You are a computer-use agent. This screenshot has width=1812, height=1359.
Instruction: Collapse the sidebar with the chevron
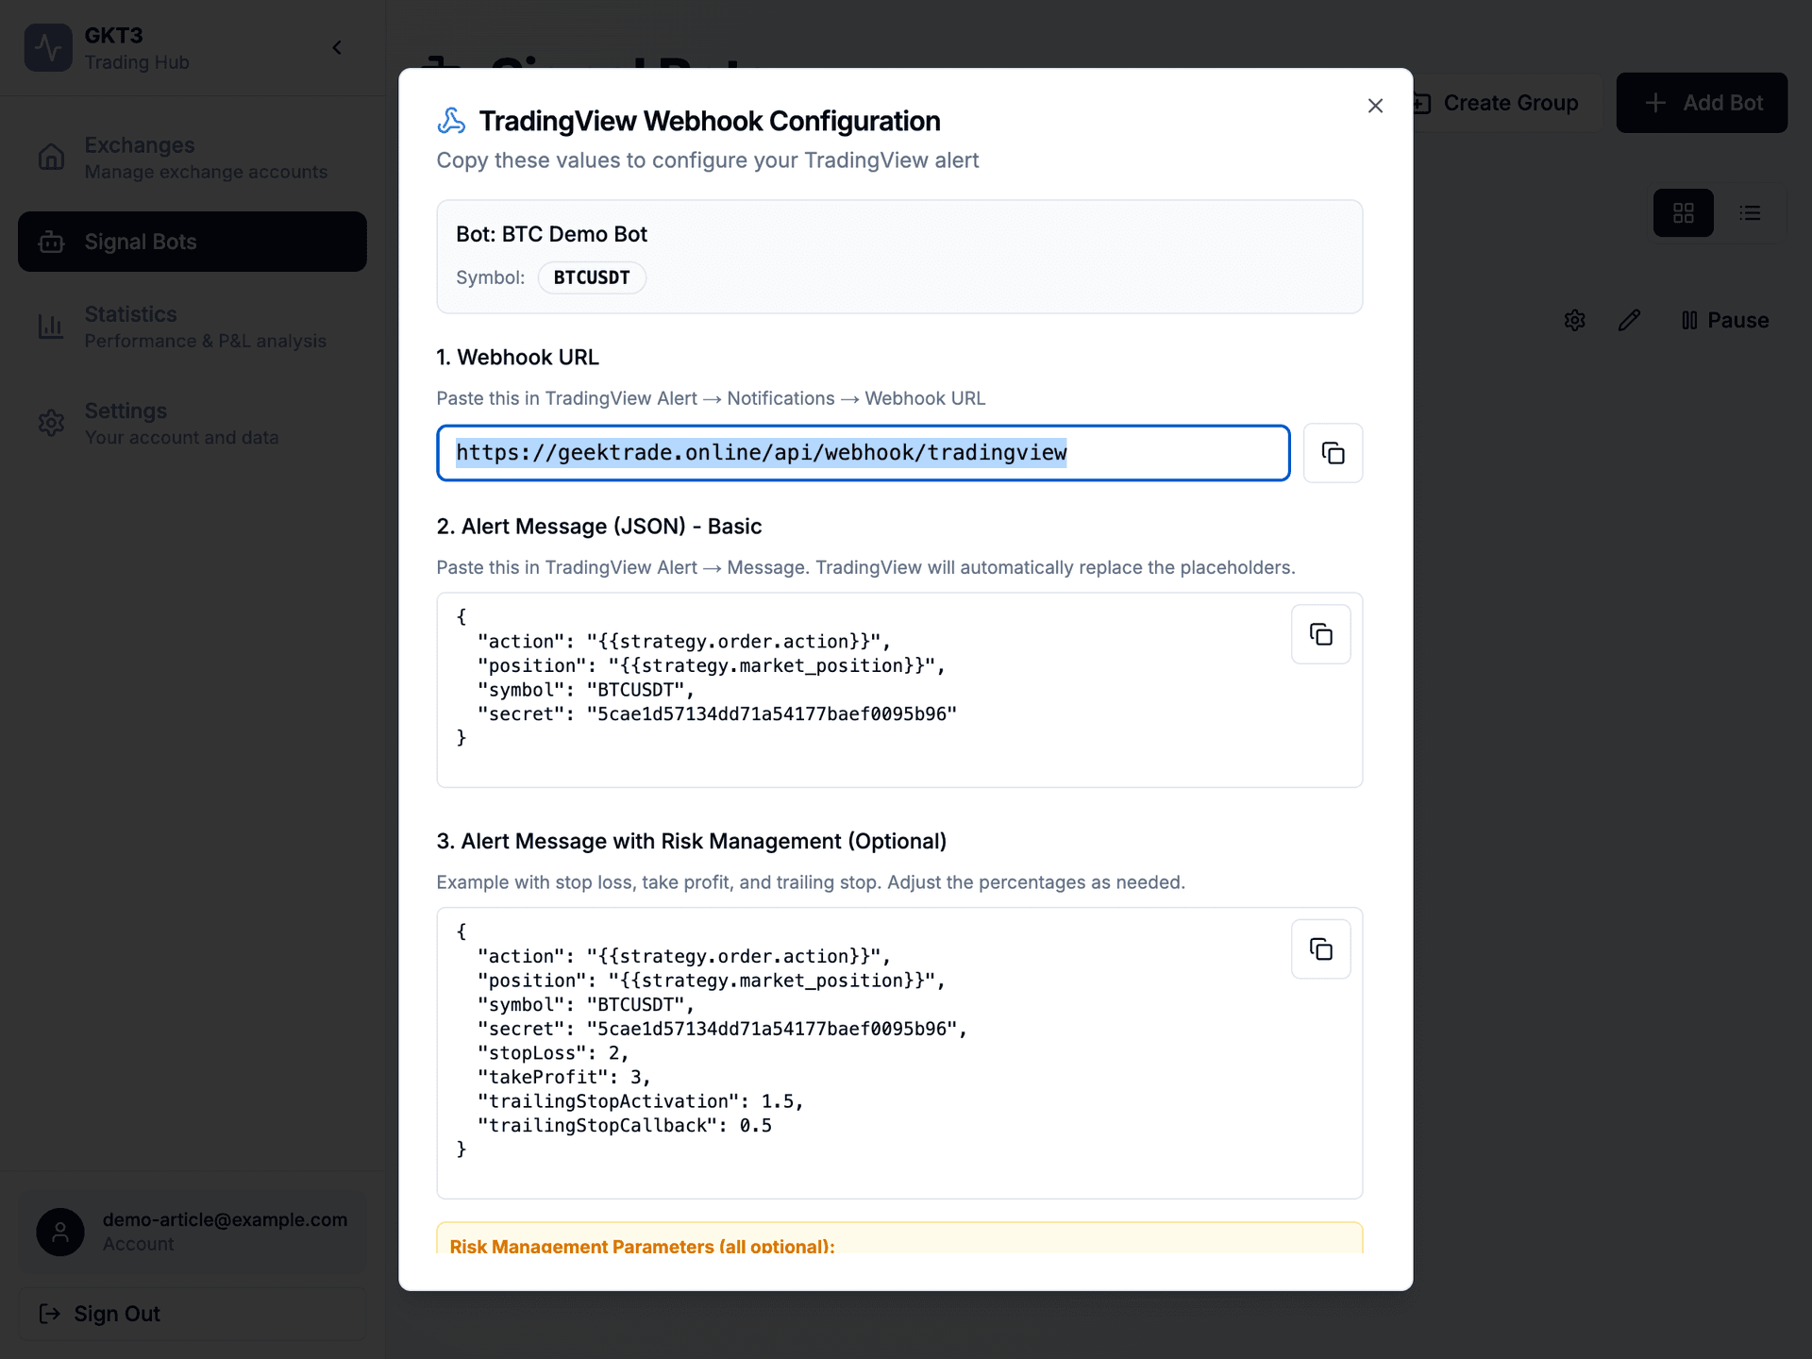(x=337, y=47)
